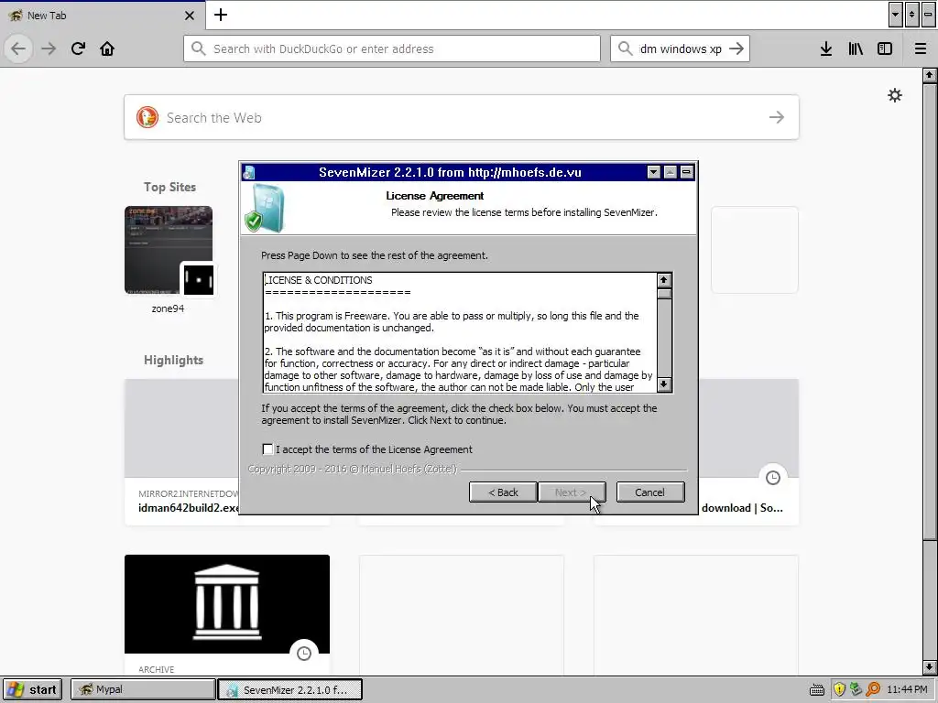Click the browser forward arrow
938x703 pixels.
[49, 49]
